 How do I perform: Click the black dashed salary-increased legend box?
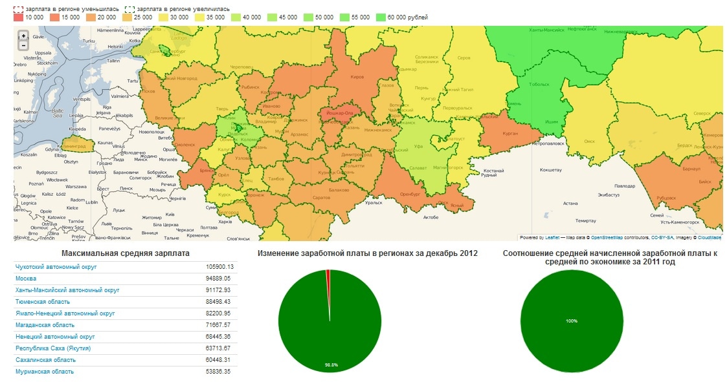129,8
